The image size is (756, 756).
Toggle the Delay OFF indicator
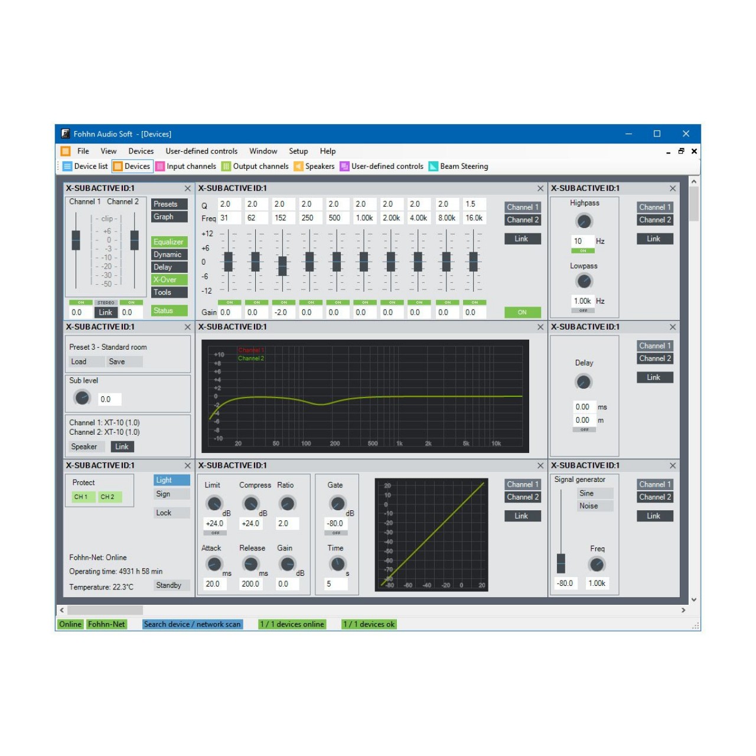tap(584, 430)
